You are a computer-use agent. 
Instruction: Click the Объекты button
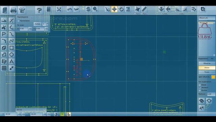(207, 63)
